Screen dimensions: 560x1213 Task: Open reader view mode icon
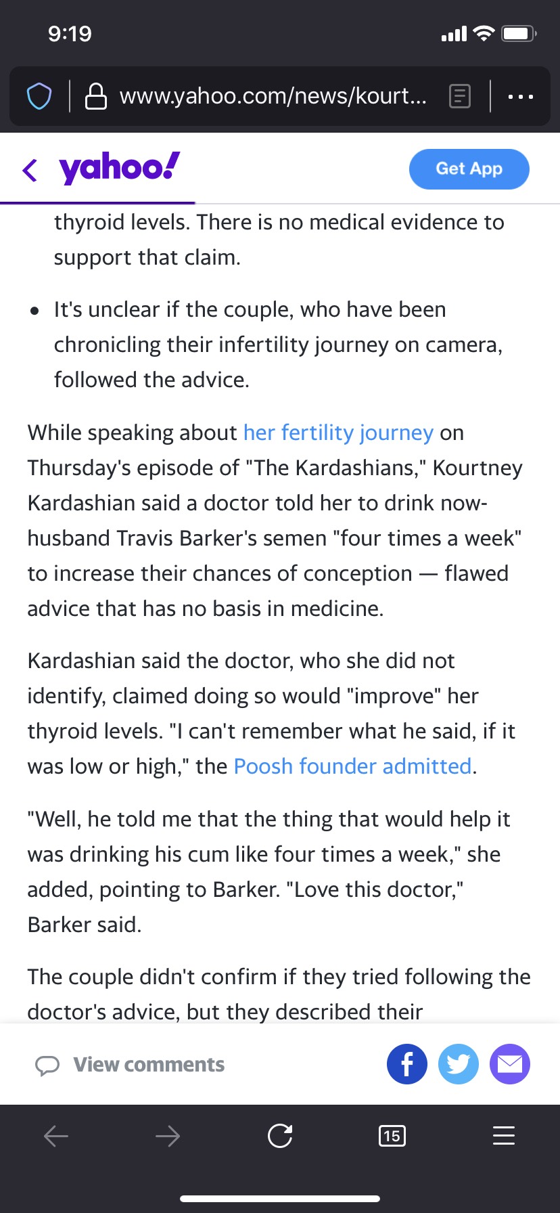point(459,96)
